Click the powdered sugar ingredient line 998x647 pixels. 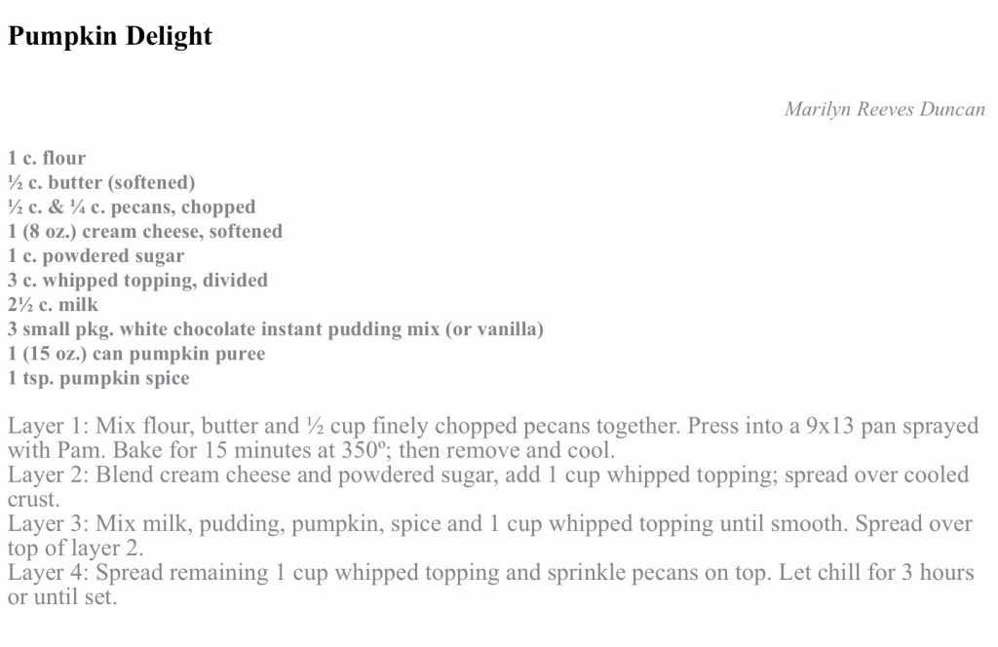tap(96, 255)
